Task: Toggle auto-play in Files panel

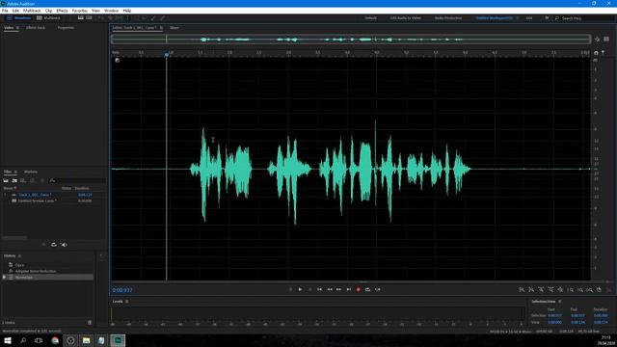Action: 64,245
